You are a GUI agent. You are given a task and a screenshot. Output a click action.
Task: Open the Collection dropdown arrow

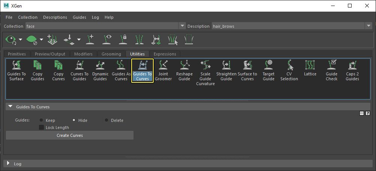[x=183, y=26]
